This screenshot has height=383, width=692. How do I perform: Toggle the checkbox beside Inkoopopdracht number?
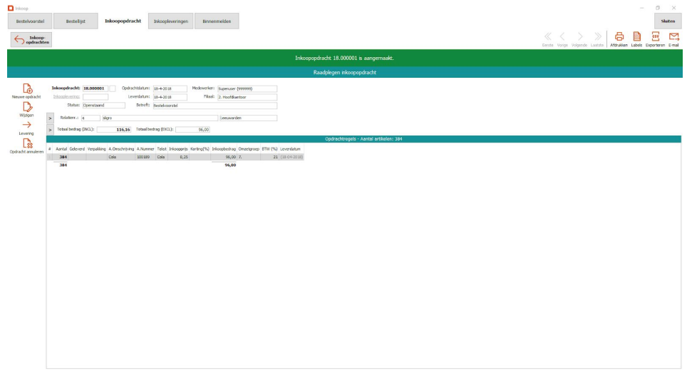tap(112, 88)
